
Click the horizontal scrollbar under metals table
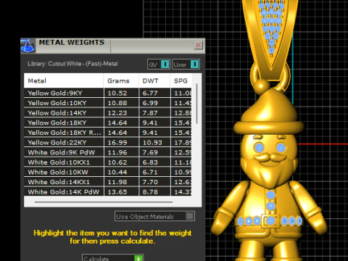tap(104, 202)
